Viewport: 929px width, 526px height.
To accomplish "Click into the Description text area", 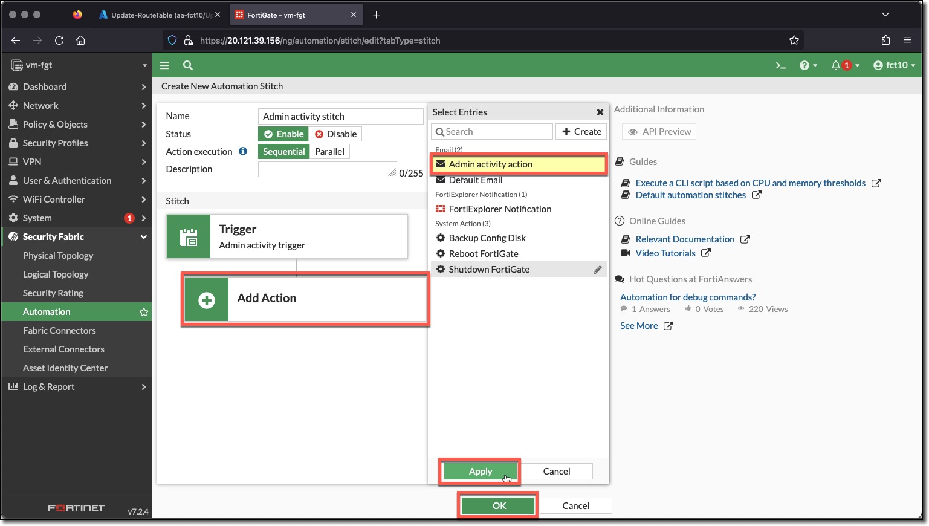I will pyautogui.click(x=328, y=169).
